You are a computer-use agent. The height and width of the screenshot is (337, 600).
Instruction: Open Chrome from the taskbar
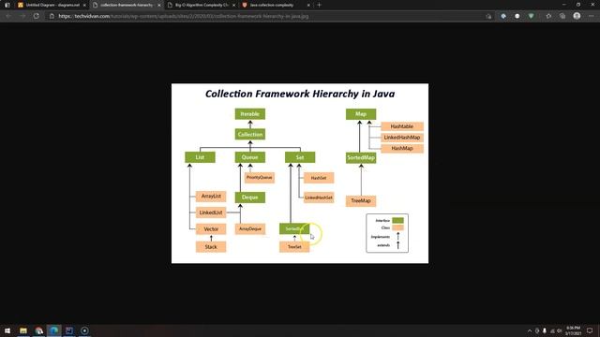tap(38, 330)
